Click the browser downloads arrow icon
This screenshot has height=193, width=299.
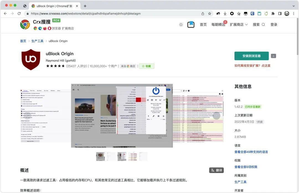(225, 14)
